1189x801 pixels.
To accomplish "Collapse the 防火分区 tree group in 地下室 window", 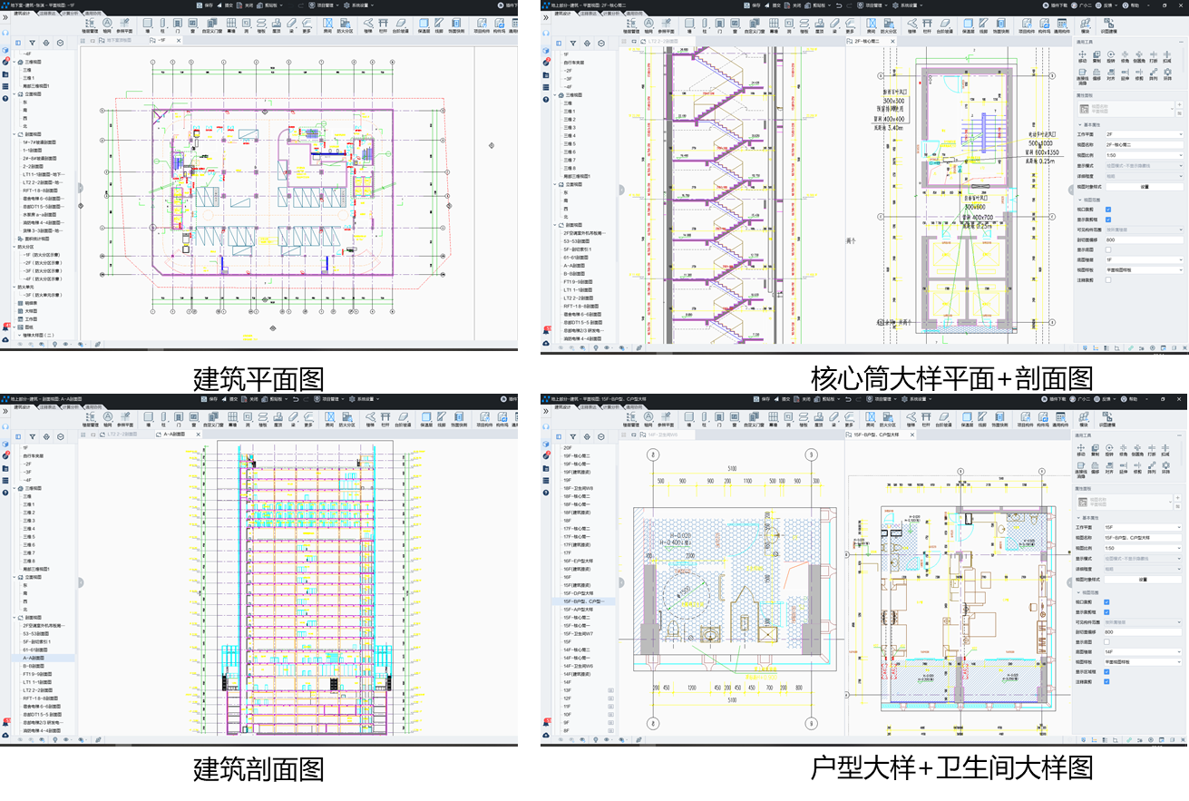I will tap(15, 247).
